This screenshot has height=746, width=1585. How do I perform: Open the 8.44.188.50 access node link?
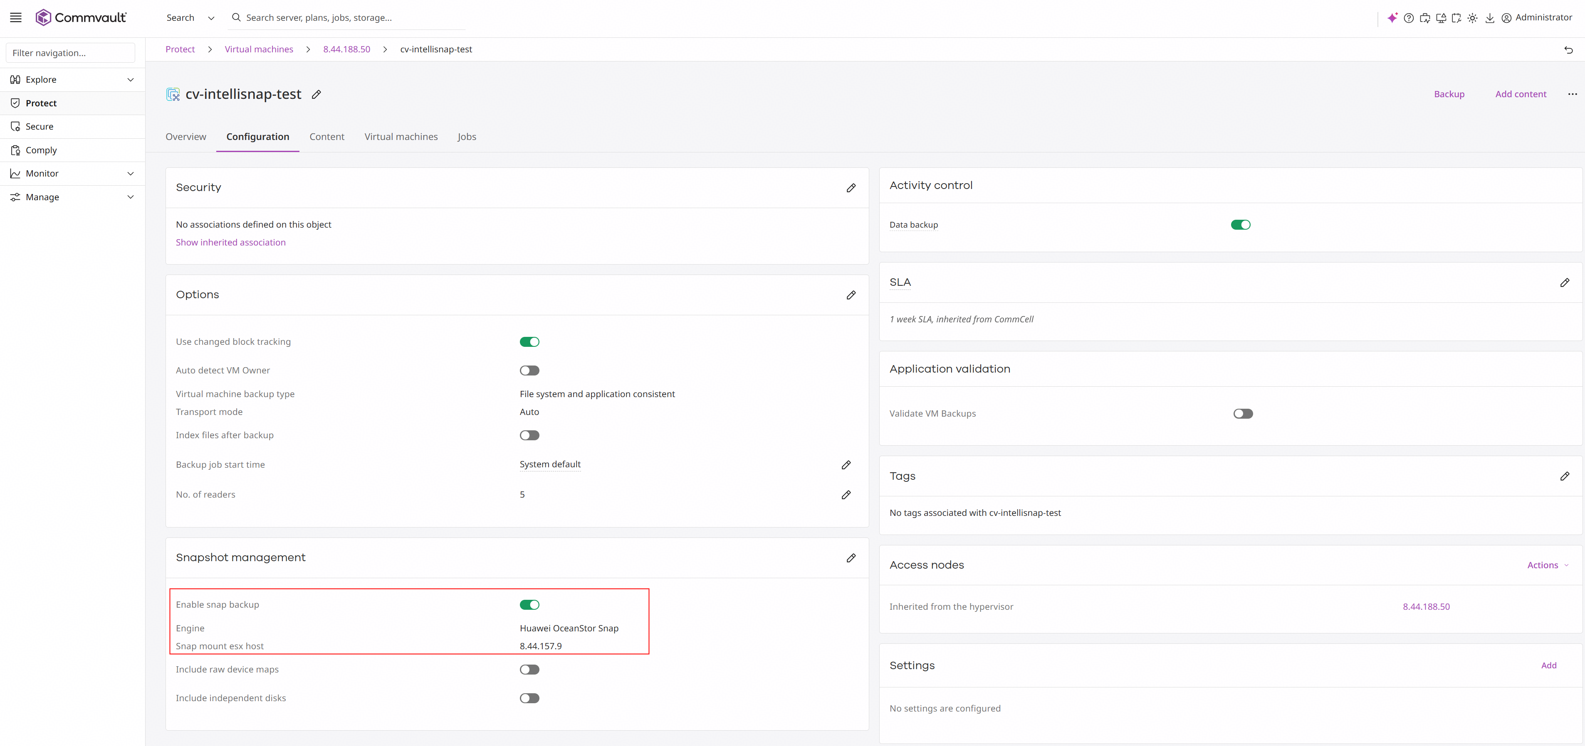click(x=1426, y=606)
